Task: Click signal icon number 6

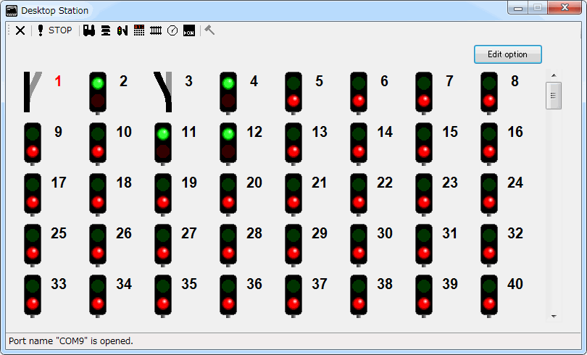Action: [359, 93]
